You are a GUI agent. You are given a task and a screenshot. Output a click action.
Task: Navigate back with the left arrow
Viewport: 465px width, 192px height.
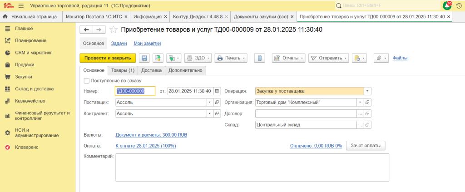pos(87,30)
